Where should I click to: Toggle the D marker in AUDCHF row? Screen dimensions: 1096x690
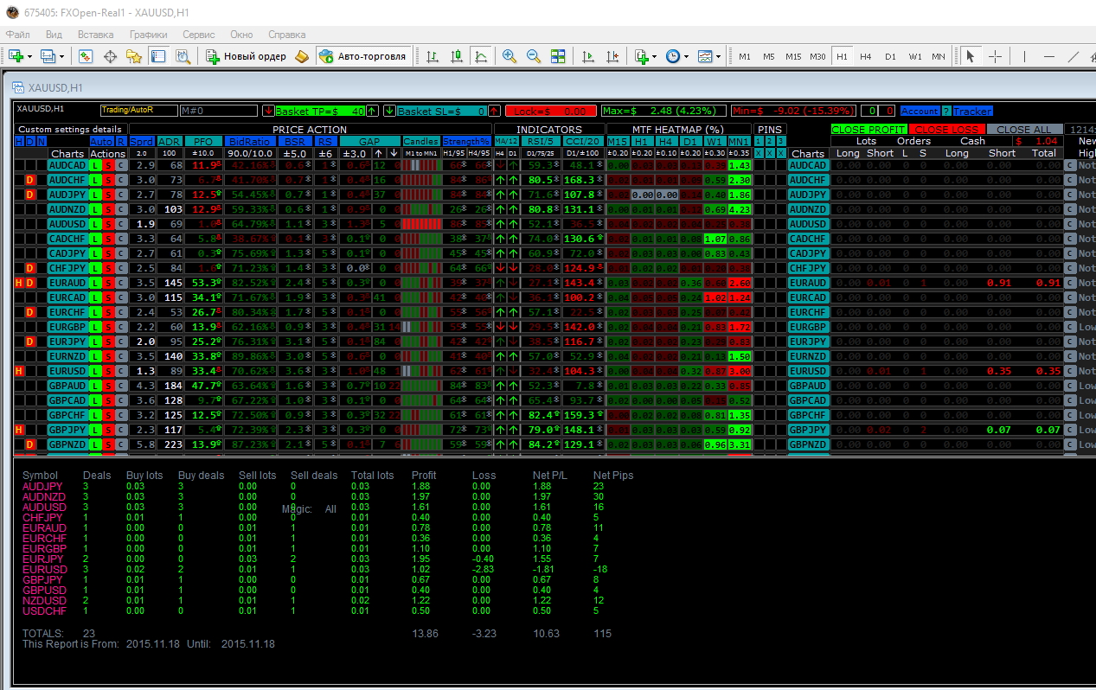tap(30, 180)
